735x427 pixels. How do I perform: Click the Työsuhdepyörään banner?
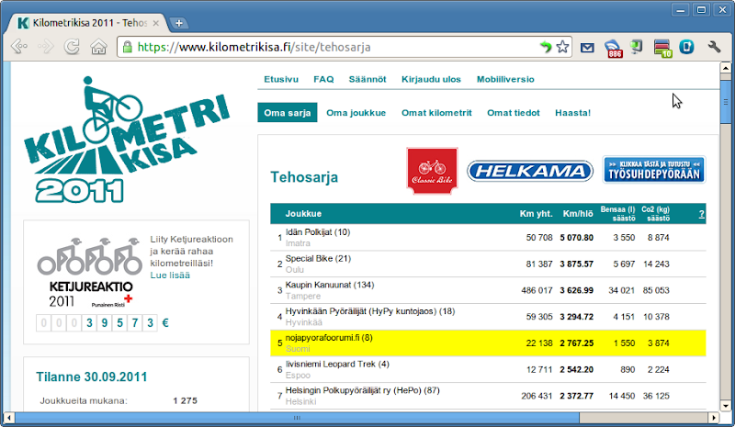(654, 170)
